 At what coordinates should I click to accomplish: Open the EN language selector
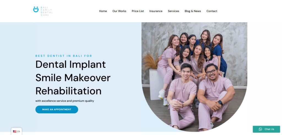tap(17, 131)
